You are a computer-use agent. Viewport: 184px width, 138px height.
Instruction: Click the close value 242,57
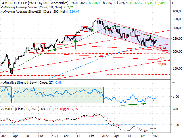[137, 3]
